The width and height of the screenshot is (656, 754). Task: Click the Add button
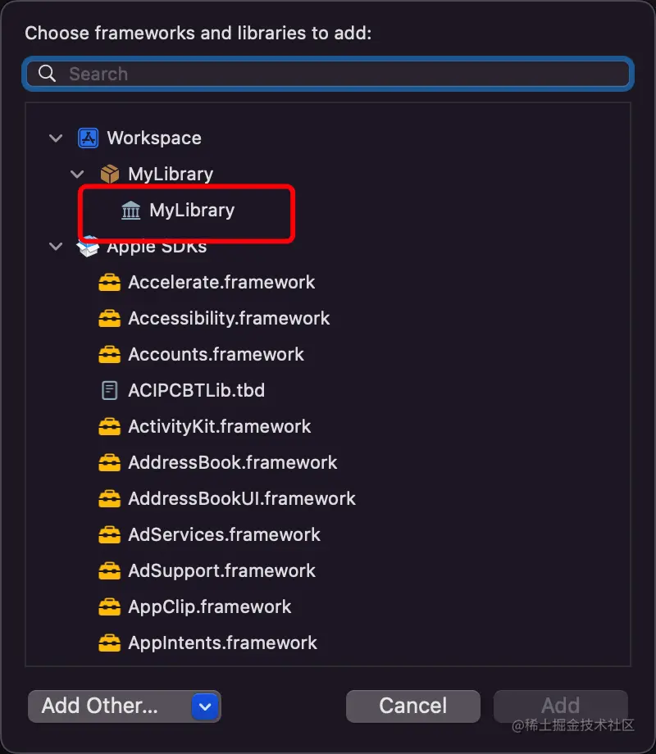tap(561, 706)
